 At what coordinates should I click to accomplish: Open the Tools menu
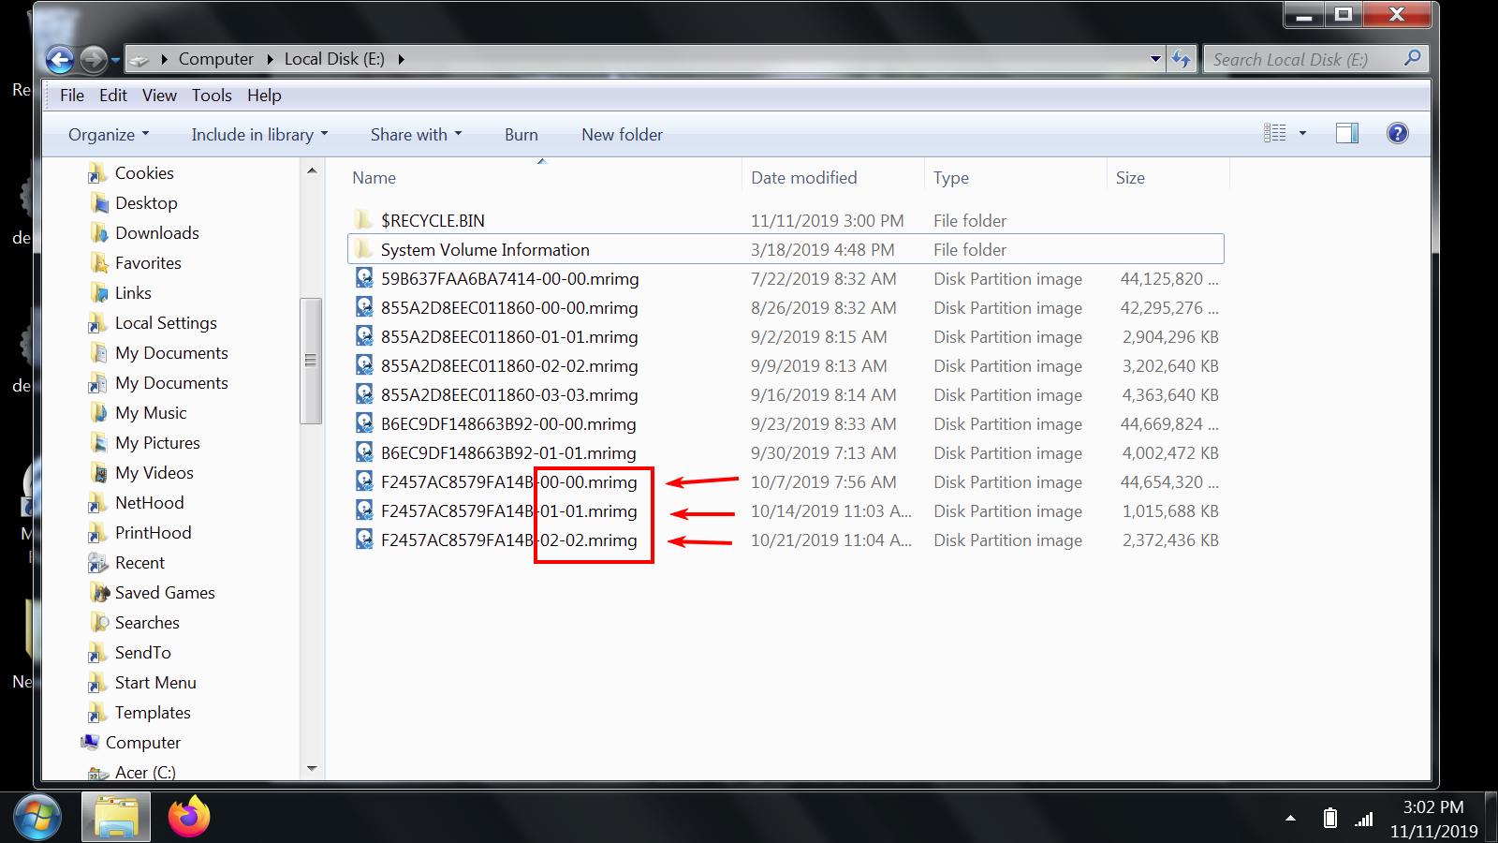212,96
